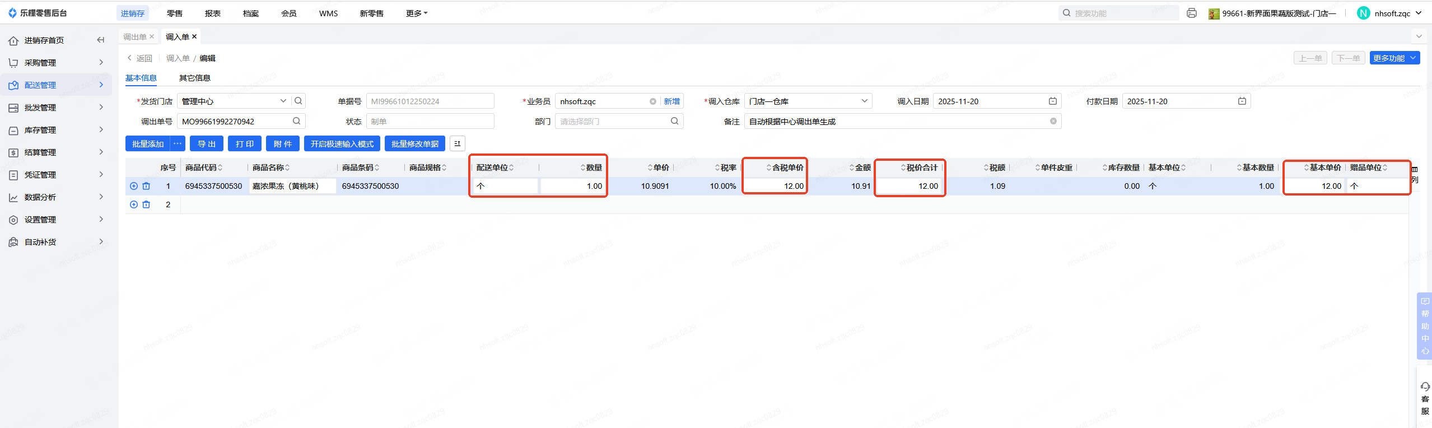This screenshot has height=428, width=1432.
Task: Click the three-dots button next to 批量添加
Action: pyautogui.click(x=178, y=144)
